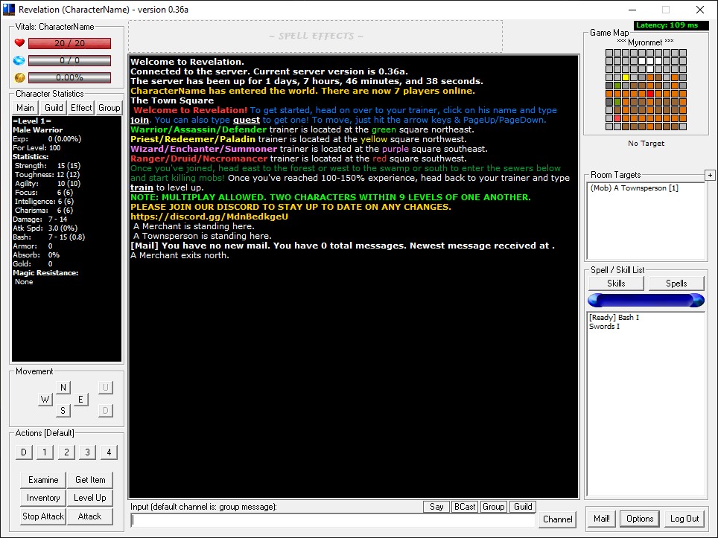Activate action slot 1
The width and height of the screenshot is (718, 538).
pyautogui.click(x=45, y=452)
